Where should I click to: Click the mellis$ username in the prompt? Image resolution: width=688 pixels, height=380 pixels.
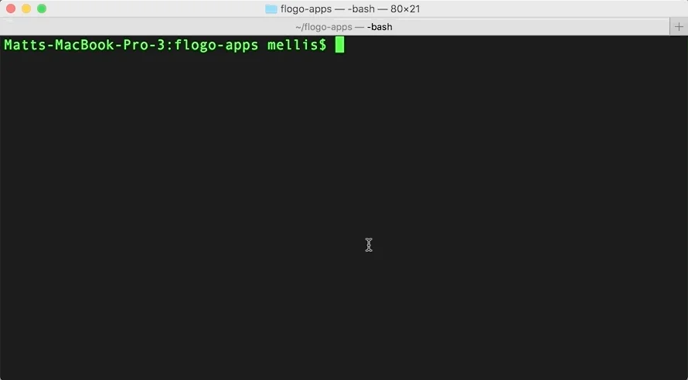coord(297,45)
